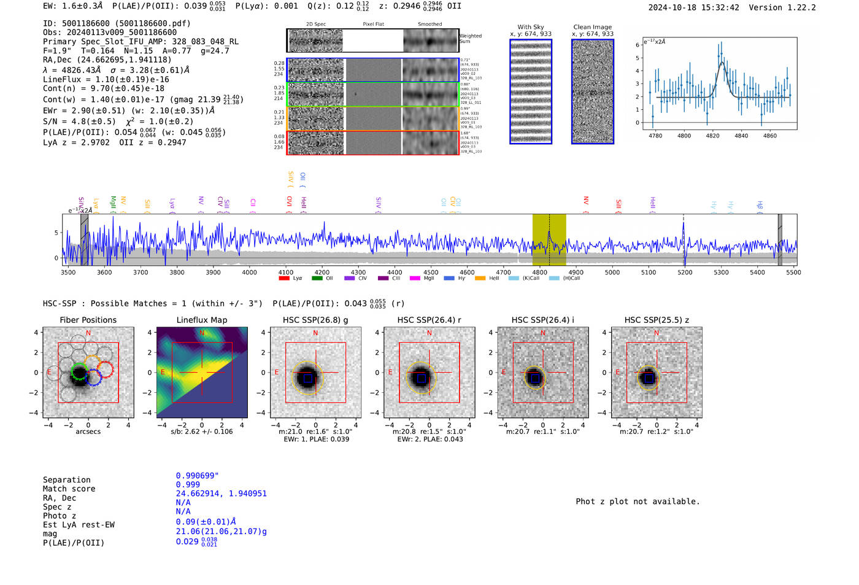Open the With Sky image panel

[531, 91]
